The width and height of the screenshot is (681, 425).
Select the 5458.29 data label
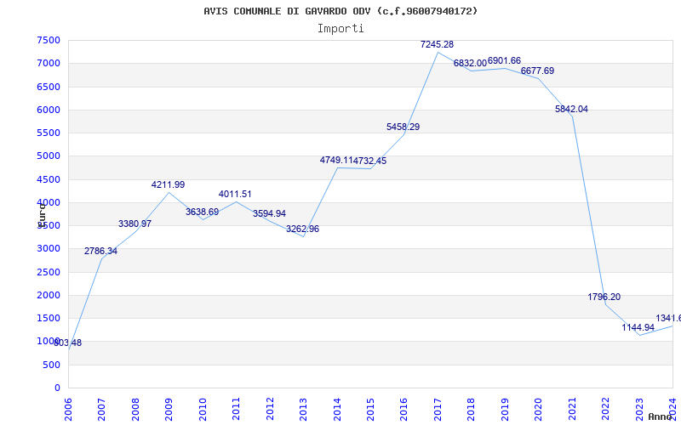coord(403,127)
